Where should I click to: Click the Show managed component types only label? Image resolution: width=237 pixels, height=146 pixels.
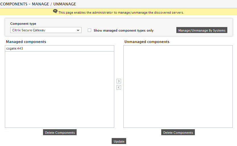(x=124, y=30)
